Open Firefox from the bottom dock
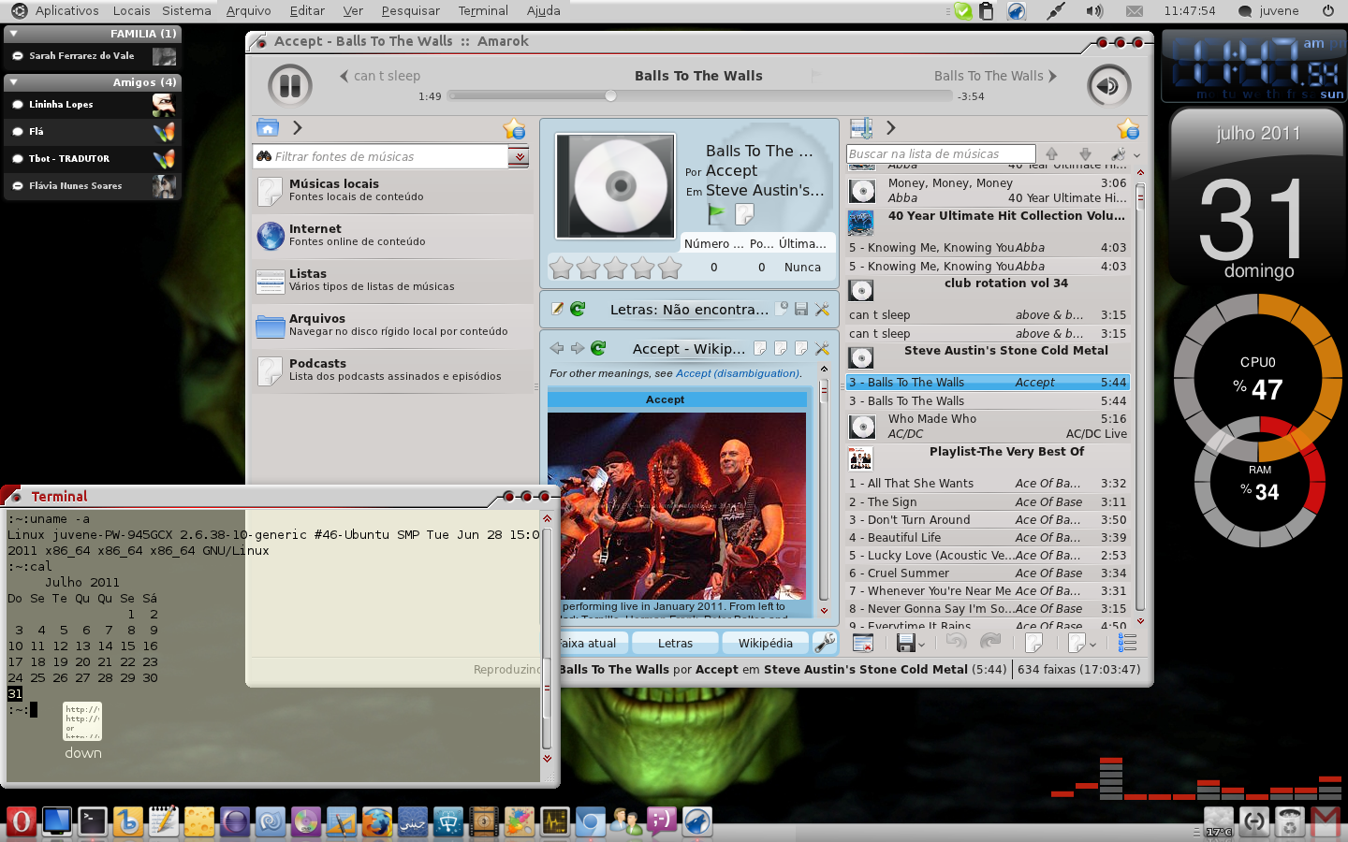Screen dimensions: 1348x842 377,821
